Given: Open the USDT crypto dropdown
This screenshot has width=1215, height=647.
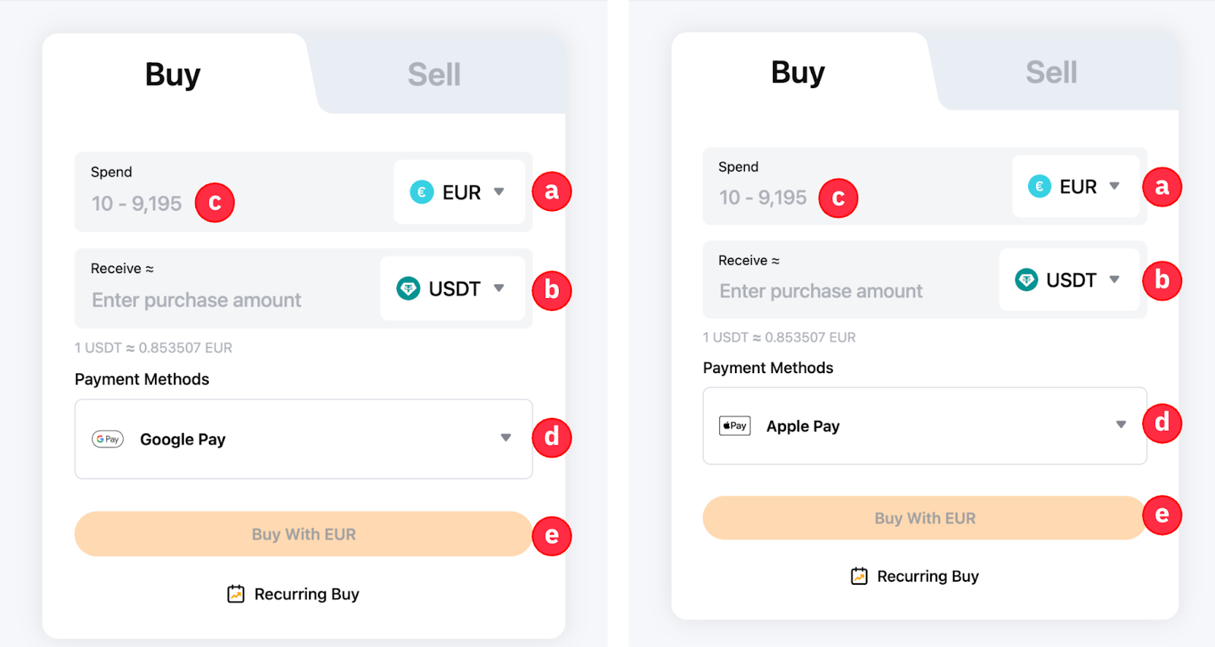Looking at the screenshot, I should (x=452, y=288).
